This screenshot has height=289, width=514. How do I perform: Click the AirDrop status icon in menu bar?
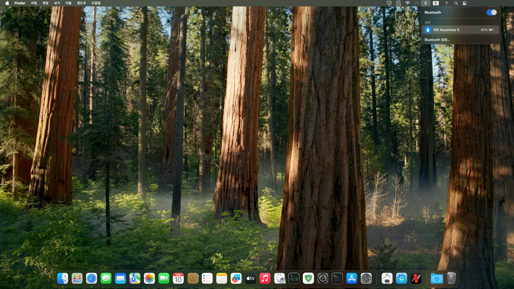click(417, 3)
